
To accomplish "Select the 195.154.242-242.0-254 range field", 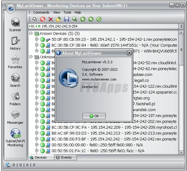I will (x=104, y=26).
